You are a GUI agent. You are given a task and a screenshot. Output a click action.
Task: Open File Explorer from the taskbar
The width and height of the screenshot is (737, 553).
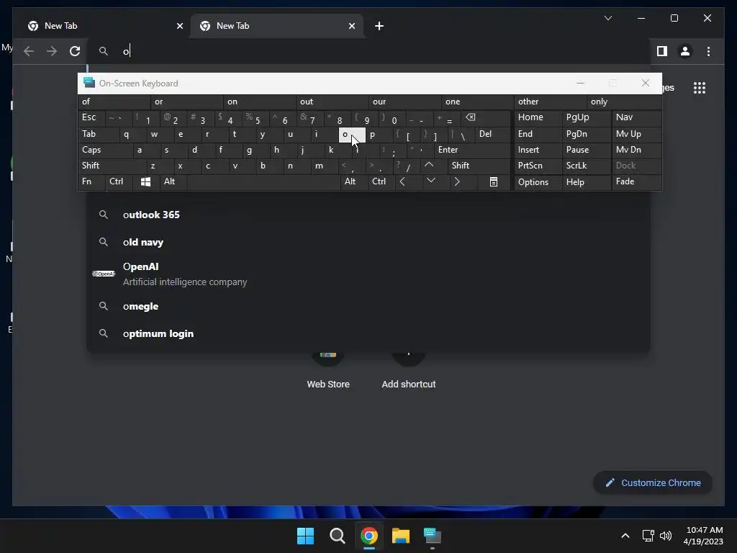401,536
